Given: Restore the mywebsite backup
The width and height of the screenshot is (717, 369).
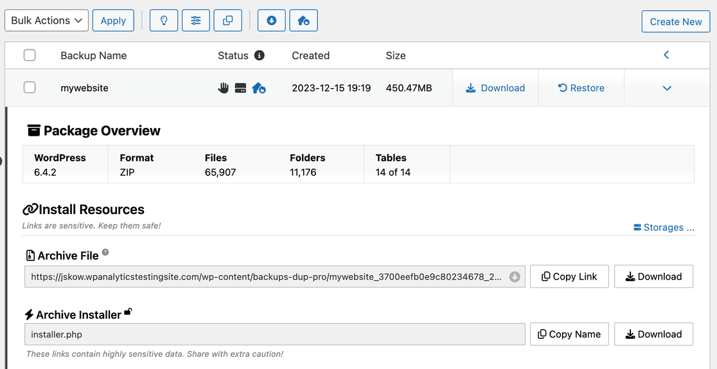Looking at the screenshot, I should click(581, 88).
